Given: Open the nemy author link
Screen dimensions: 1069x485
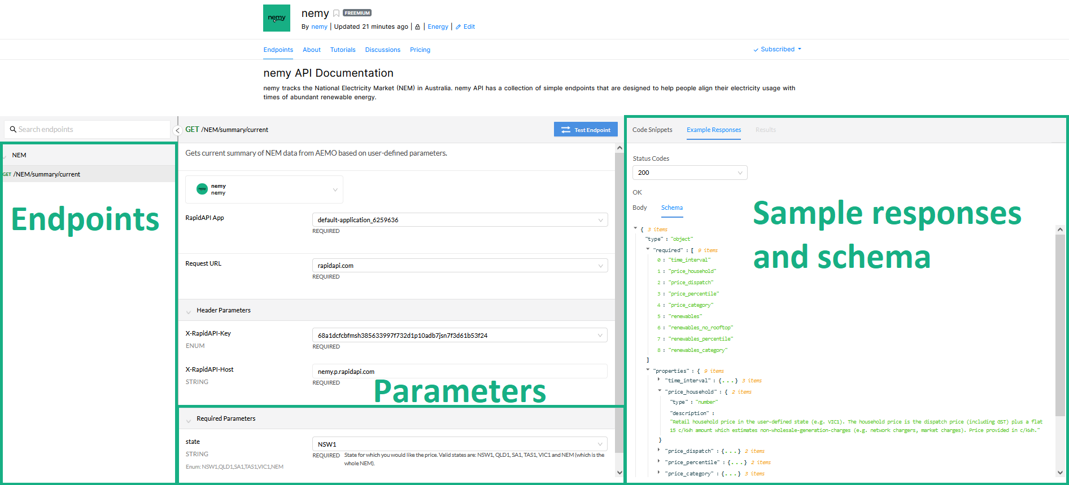Looking at the screenshot, I should click(x=319, y=27).
